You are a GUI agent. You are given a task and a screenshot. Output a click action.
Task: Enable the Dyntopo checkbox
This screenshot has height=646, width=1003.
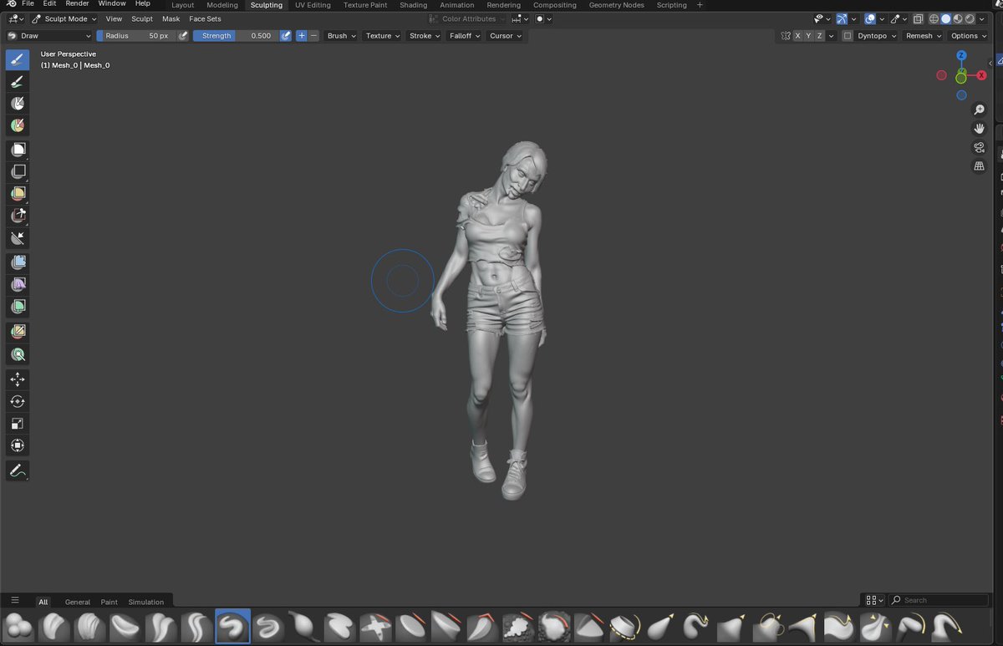click(x=848, y=36)
